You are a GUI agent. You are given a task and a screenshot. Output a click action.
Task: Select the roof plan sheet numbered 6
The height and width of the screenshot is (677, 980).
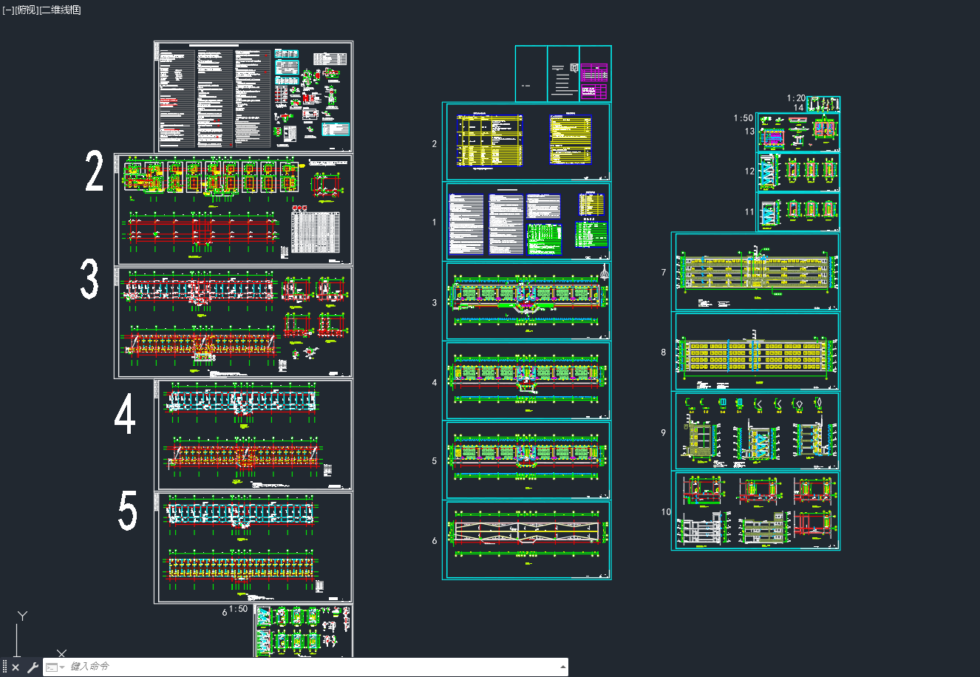pos(527,540)
